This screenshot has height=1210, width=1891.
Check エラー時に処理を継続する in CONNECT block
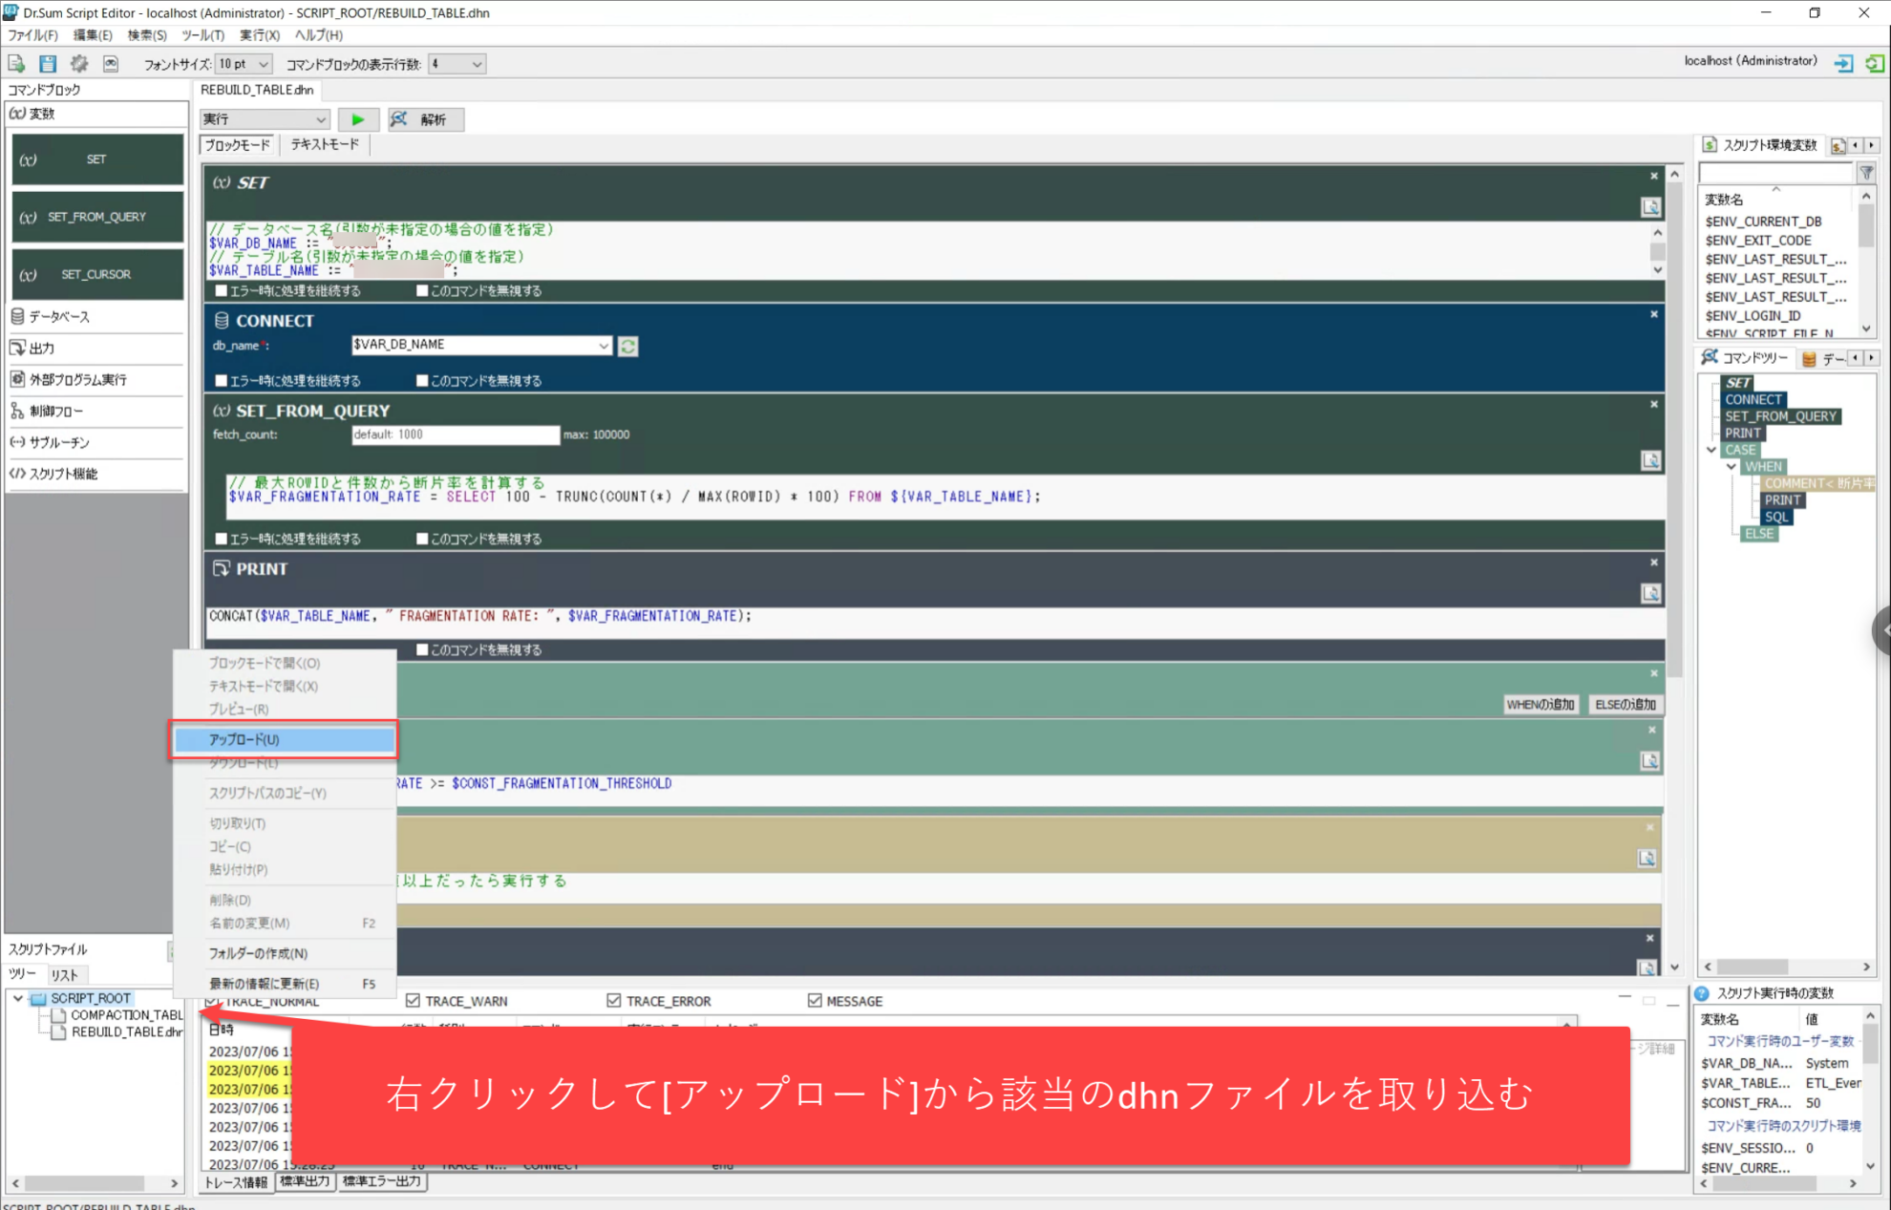[x=220, y=380]
